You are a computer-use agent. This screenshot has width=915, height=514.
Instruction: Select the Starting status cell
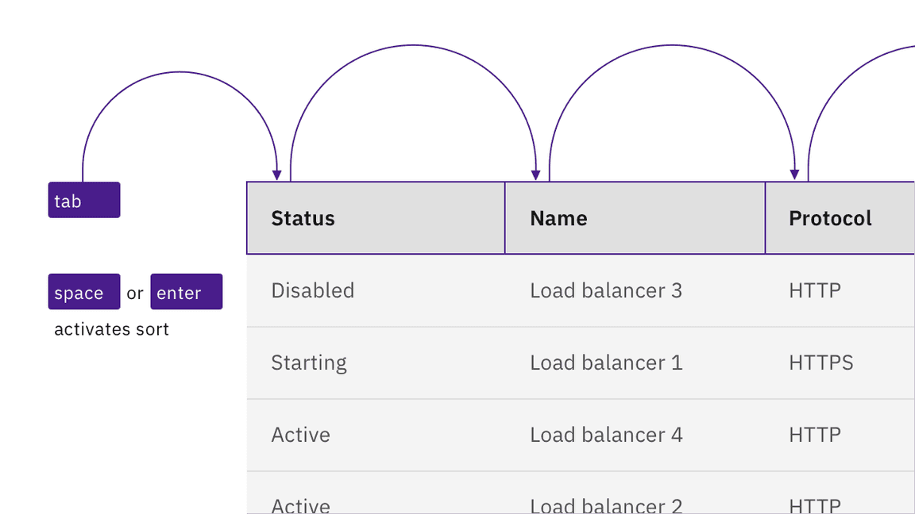point(309,362)
